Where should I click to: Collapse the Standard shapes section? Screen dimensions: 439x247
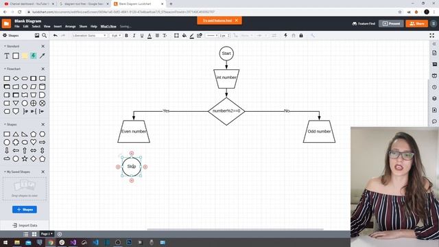[x=5, y=46]
